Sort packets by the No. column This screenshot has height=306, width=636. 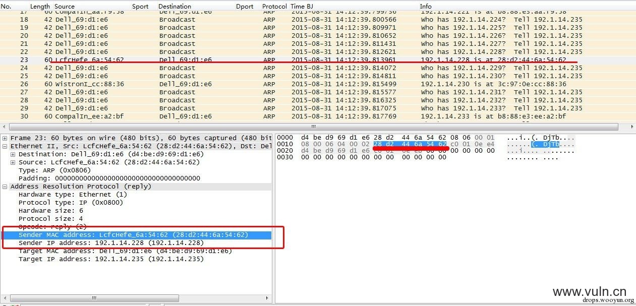[7, 7]
